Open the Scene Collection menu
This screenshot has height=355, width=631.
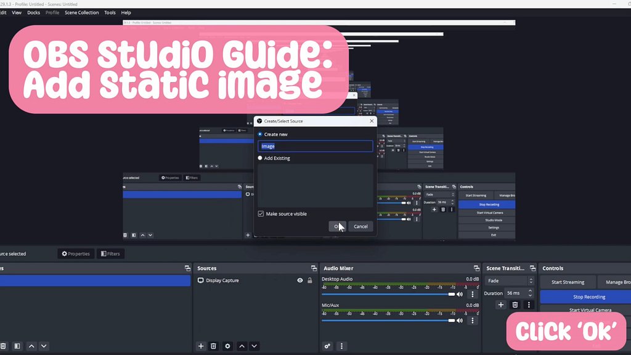pos(81,12)
